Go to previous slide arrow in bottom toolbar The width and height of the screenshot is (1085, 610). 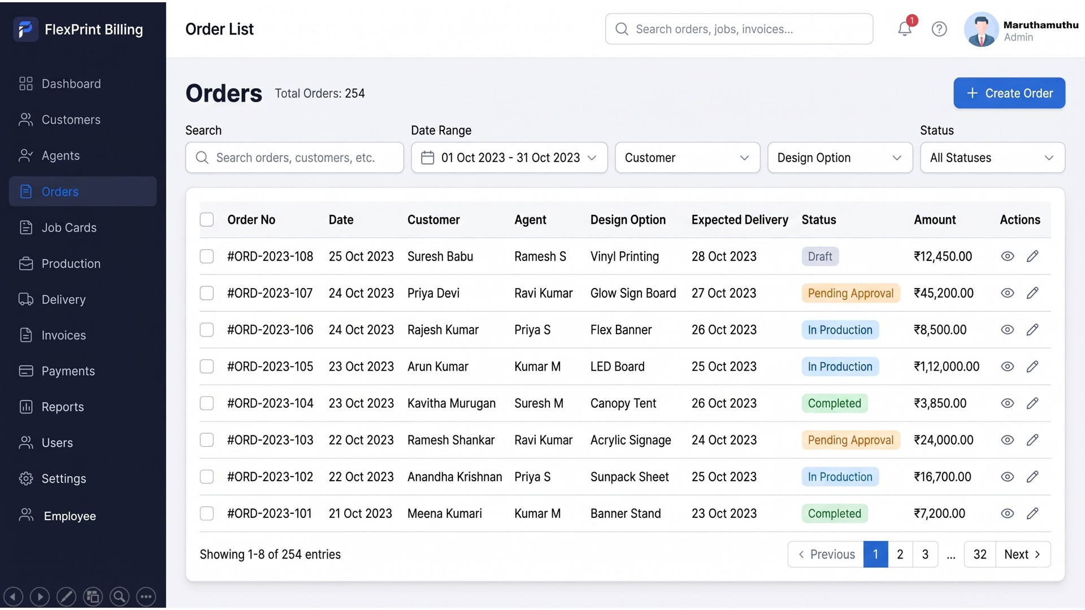[x=13, y=596]
